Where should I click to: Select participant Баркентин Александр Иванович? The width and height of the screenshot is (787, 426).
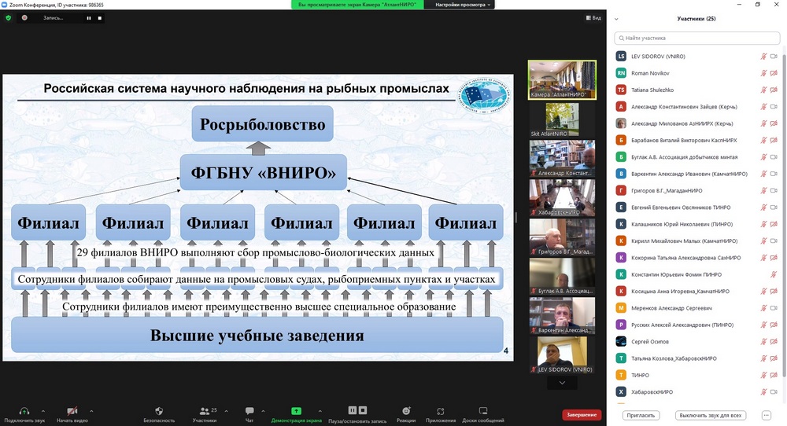(696, 174)
